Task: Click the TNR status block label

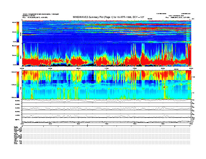Action: pyautogui.click(x=15, y=140)
